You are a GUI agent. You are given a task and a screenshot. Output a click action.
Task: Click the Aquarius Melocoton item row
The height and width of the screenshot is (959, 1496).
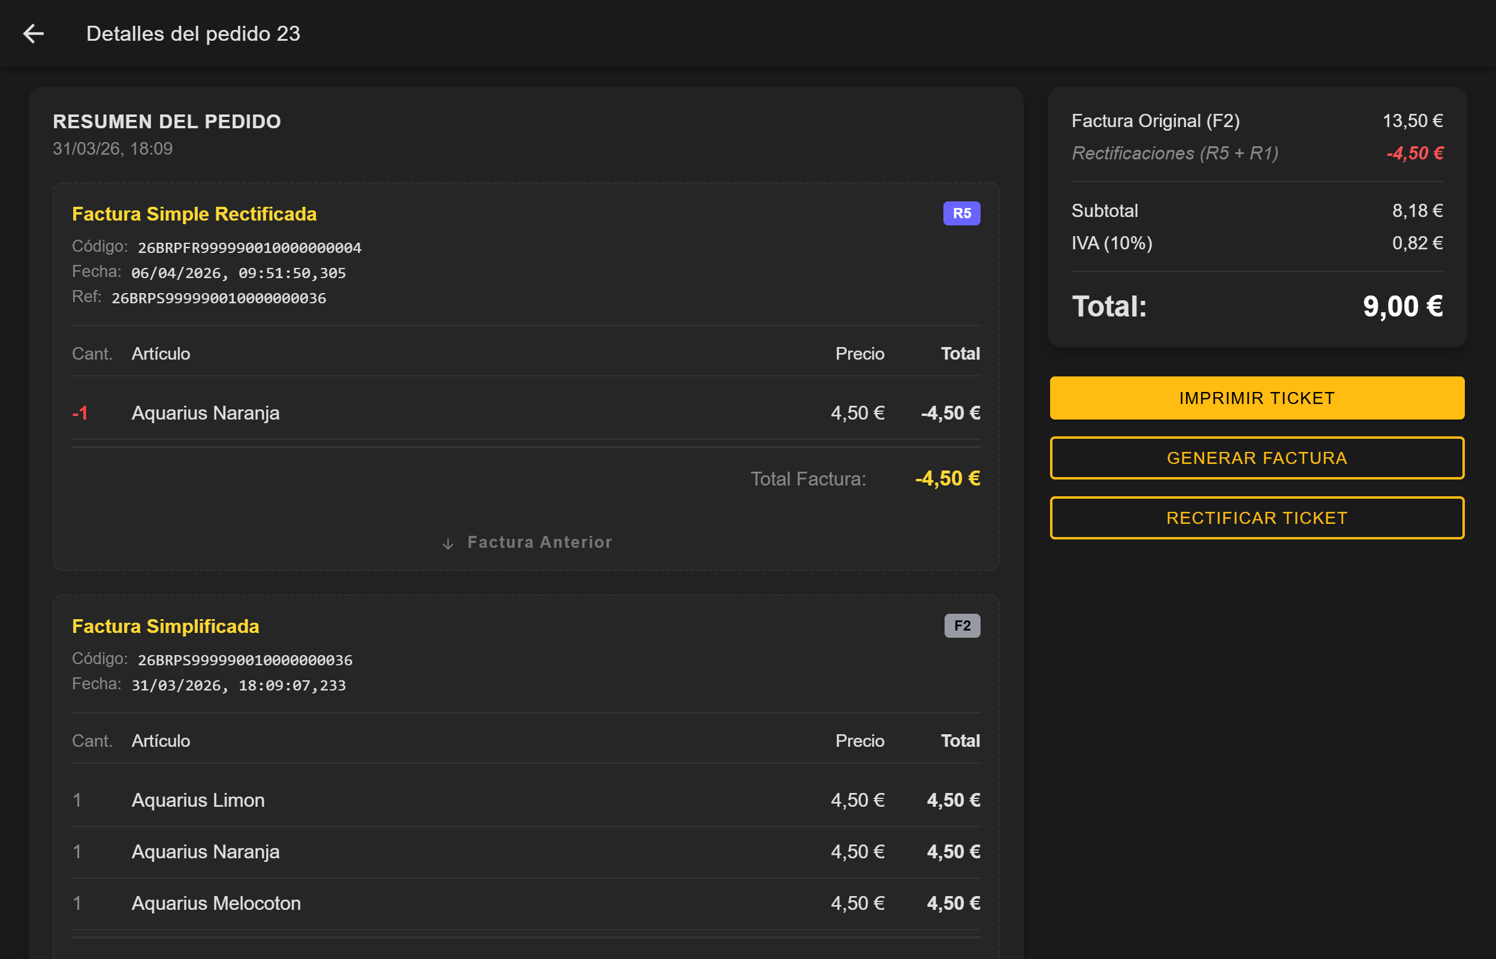point(216,903)
